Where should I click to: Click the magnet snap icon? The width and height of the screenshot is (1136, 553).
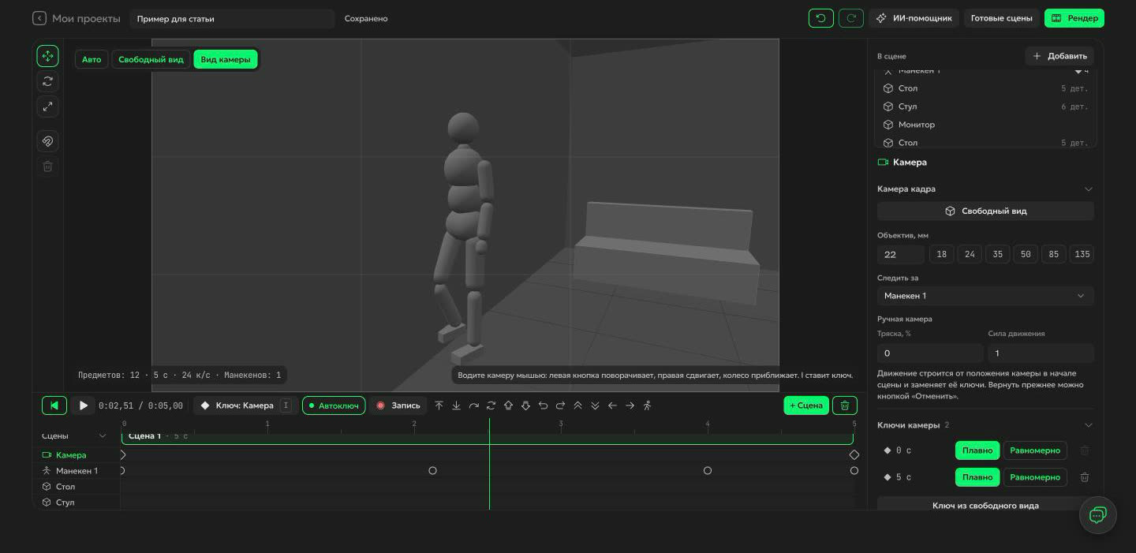(47, 141)
